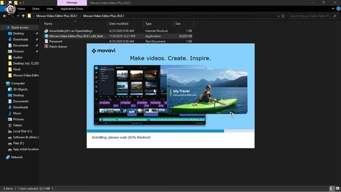Screen dimensions: 341x192
Task: Click the Music note icon in sidebar
Action: pyautogui.click(x=10, y=113)
